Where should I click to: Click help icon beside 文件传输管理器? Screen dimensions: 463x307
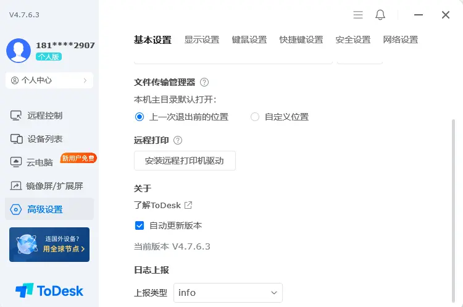point(204,82)
